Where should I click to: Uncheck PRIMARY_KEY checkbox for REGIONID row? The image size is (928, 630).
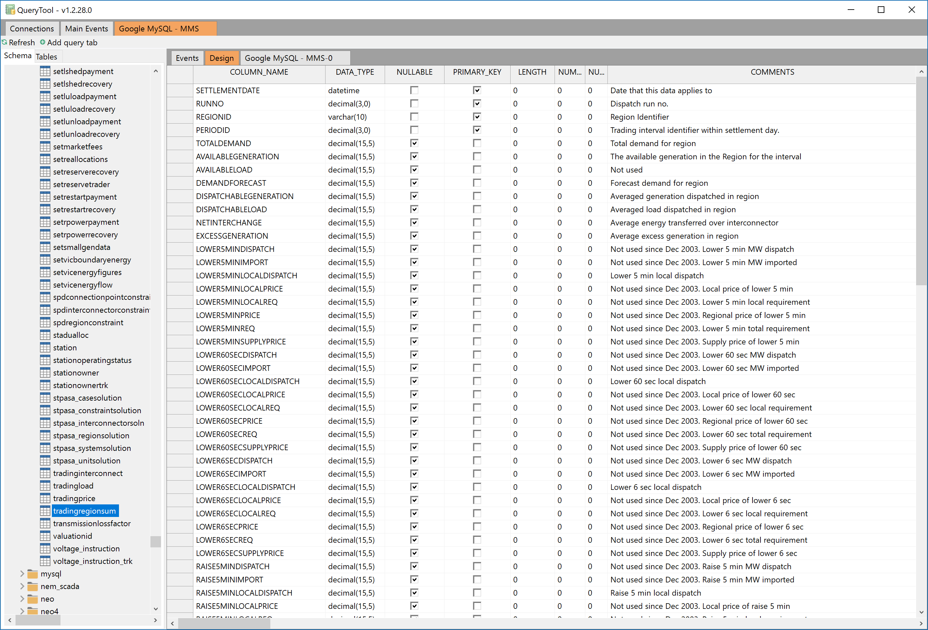(x=477, y=117)
